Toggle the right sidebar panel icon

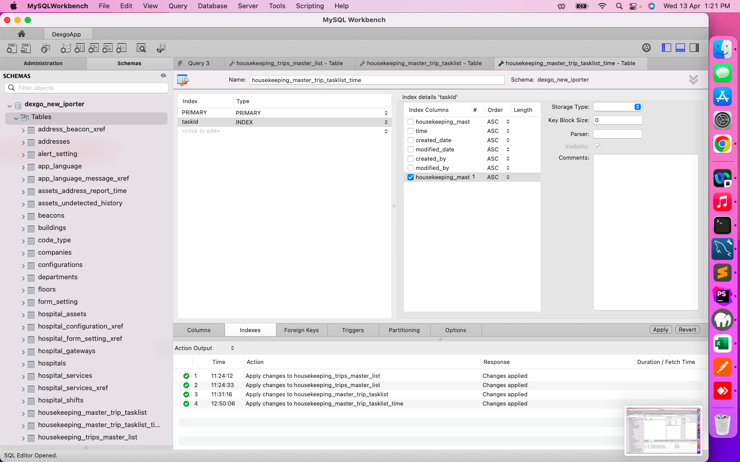pyautogui.click(x=694, y=48)
